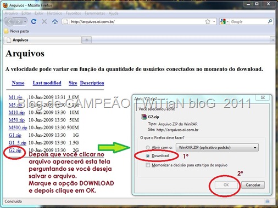This screenshot has height=208, width=278.
Task: Open the Arquivo menu
Action: (11, 13)
